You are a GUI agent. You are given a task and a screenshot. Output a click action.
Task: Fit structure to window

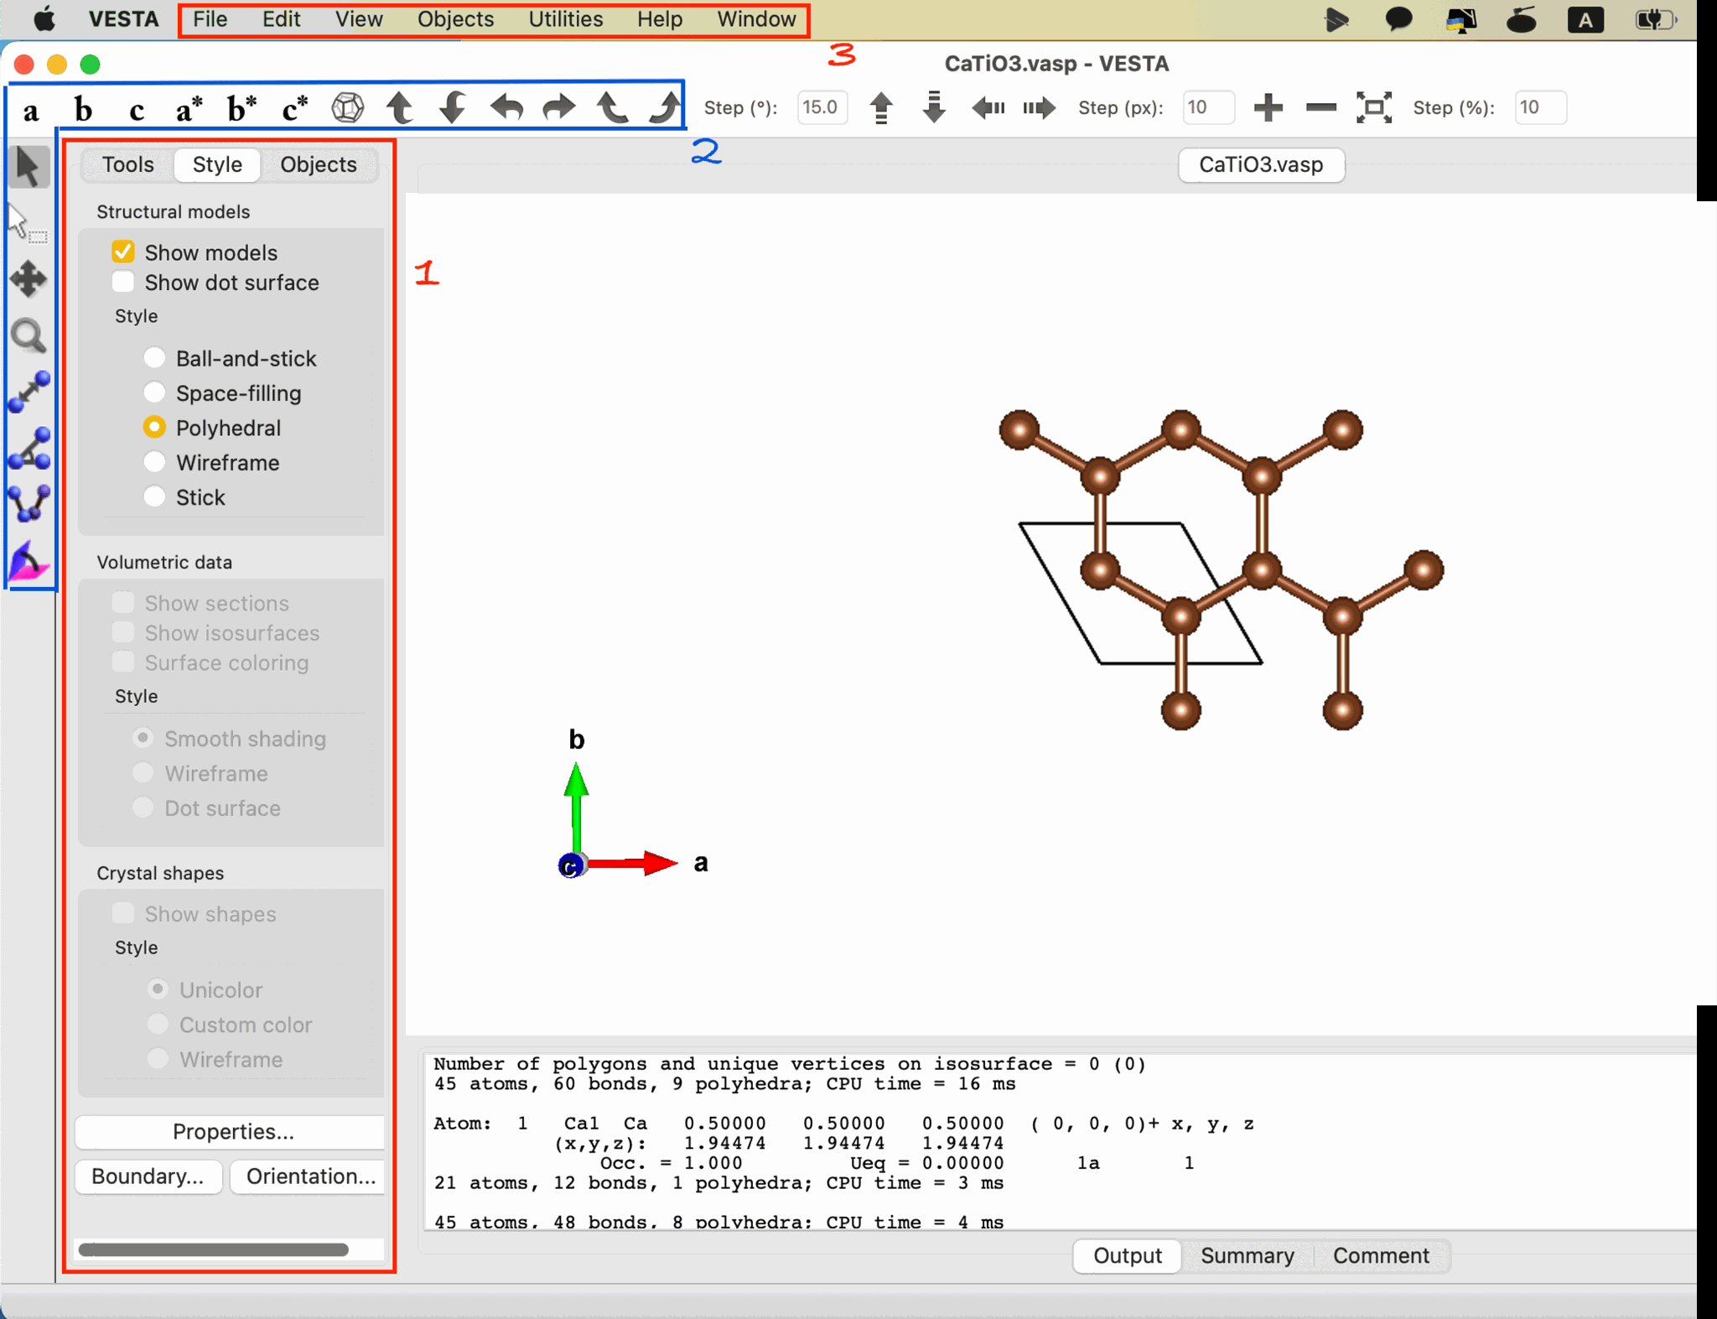tap(1374, 107)
